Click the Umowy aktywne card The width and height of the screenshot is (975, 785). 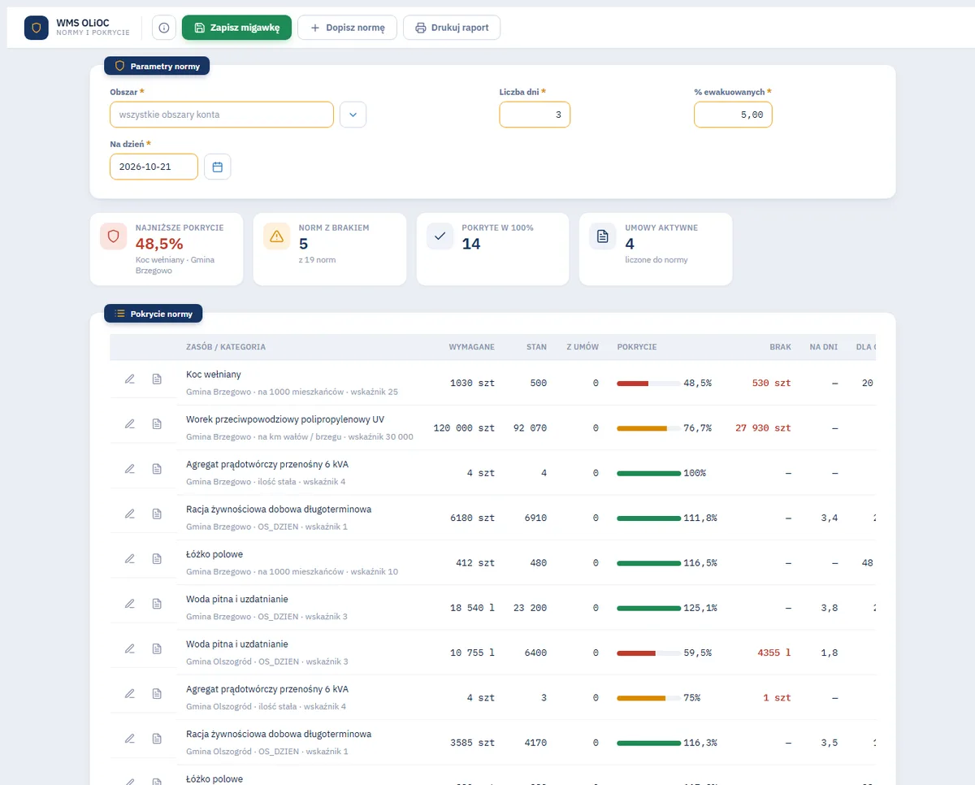coord(656,249)
